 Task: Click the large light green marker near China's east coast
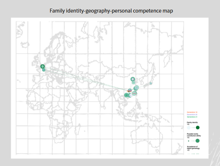136,88
